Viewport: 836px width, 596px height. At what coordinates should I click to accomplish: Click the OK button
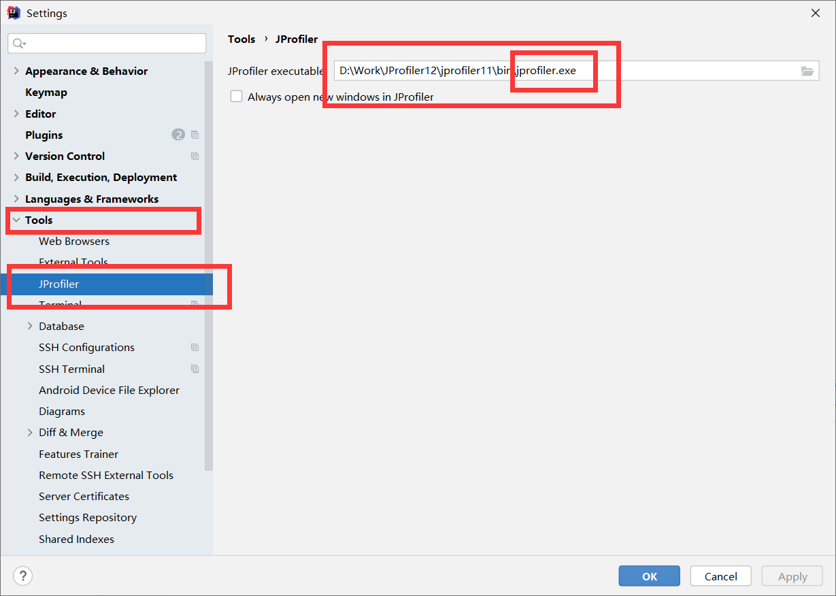click(x=650, y=576)
